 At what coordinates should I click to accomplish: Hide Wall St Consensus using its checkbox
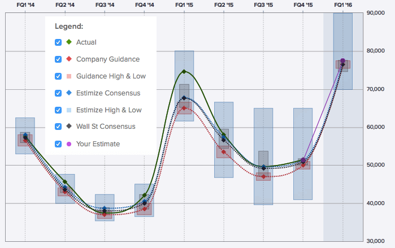click(x=58, y=127)
